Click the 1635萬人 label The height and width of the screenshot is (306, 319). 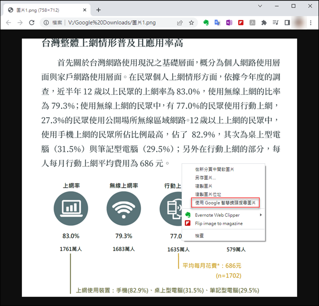[178, 249]
